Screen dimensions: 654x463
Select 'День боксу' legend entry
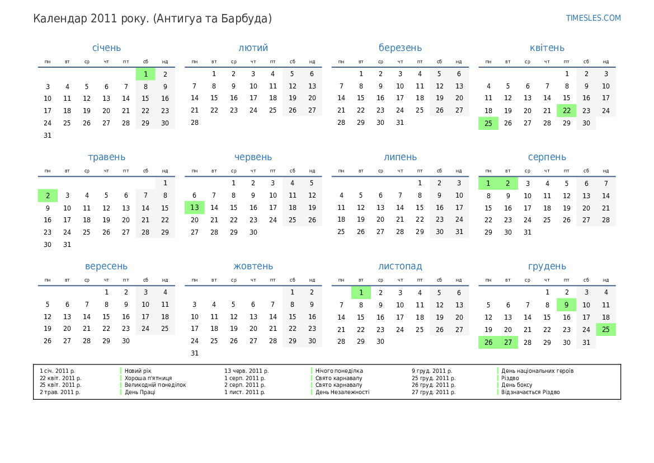[516, 385]
